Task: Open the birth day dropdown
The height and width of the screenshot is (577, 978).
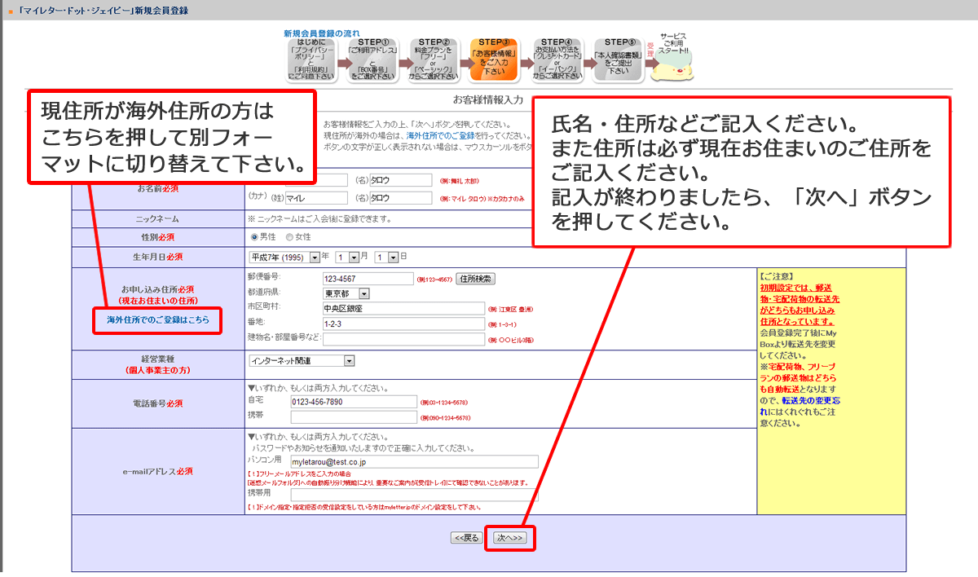Action: coord(386,257)
